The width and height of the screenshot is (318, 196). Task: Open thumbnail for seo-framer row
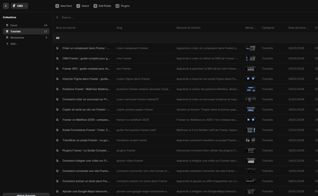point(250,69)
